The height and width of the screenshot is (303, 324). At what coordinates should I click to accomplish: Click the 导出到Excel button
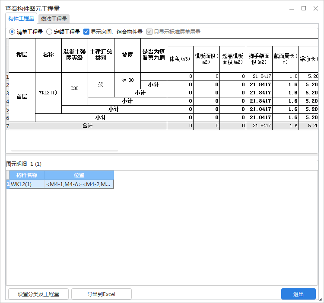pos(102,294)
